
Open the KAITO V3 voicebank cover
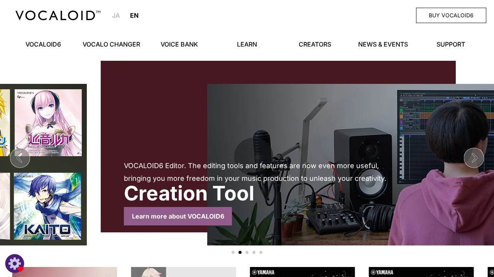point(47,206)
